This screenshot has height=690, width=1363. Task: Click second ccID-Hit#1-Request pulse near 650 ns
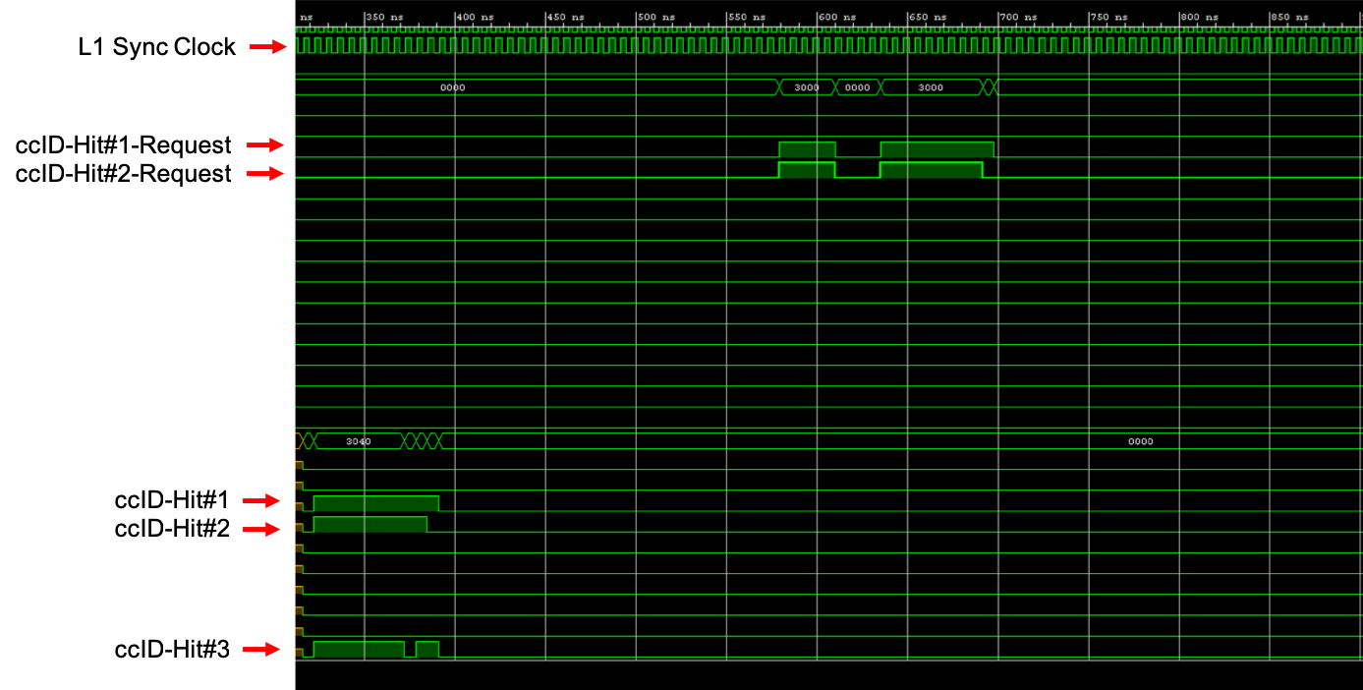937,149
